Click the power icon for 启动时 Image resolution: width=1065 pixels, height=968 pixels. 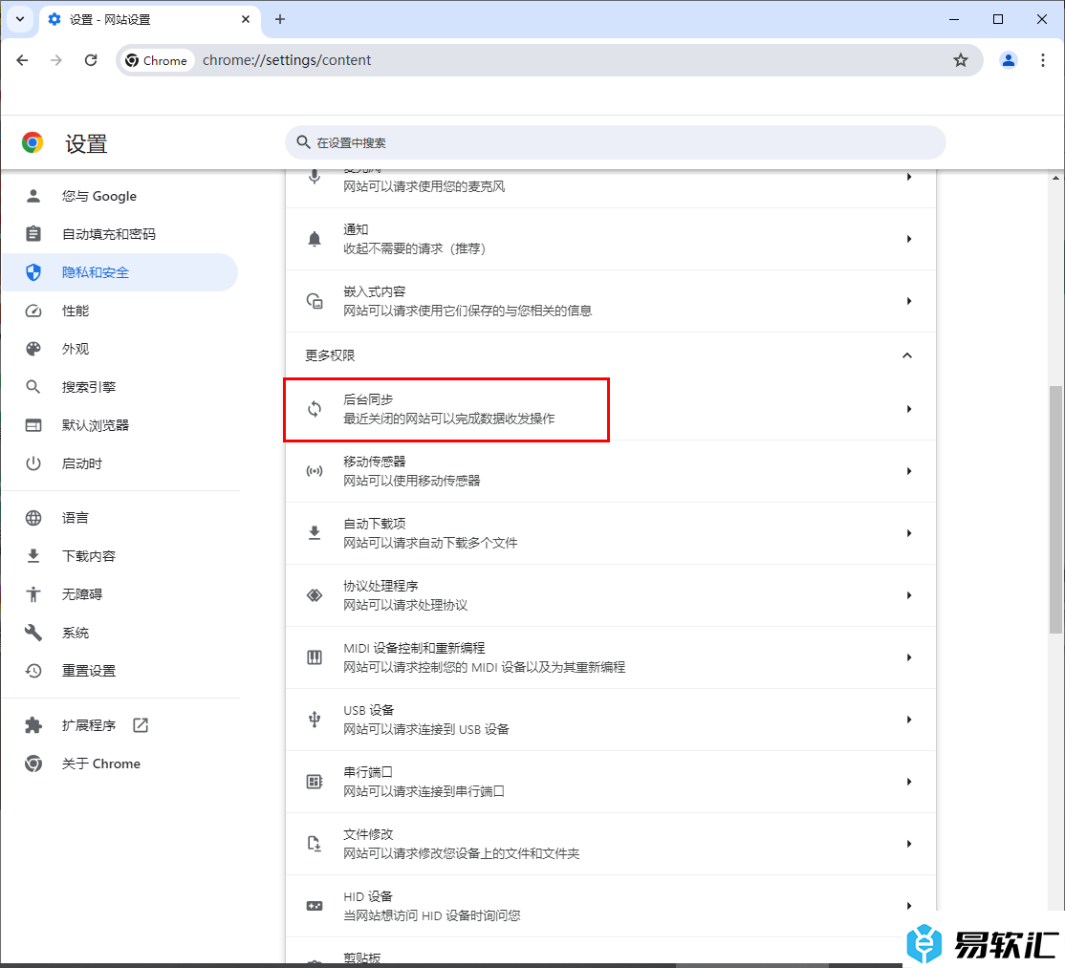coord(33,463)
